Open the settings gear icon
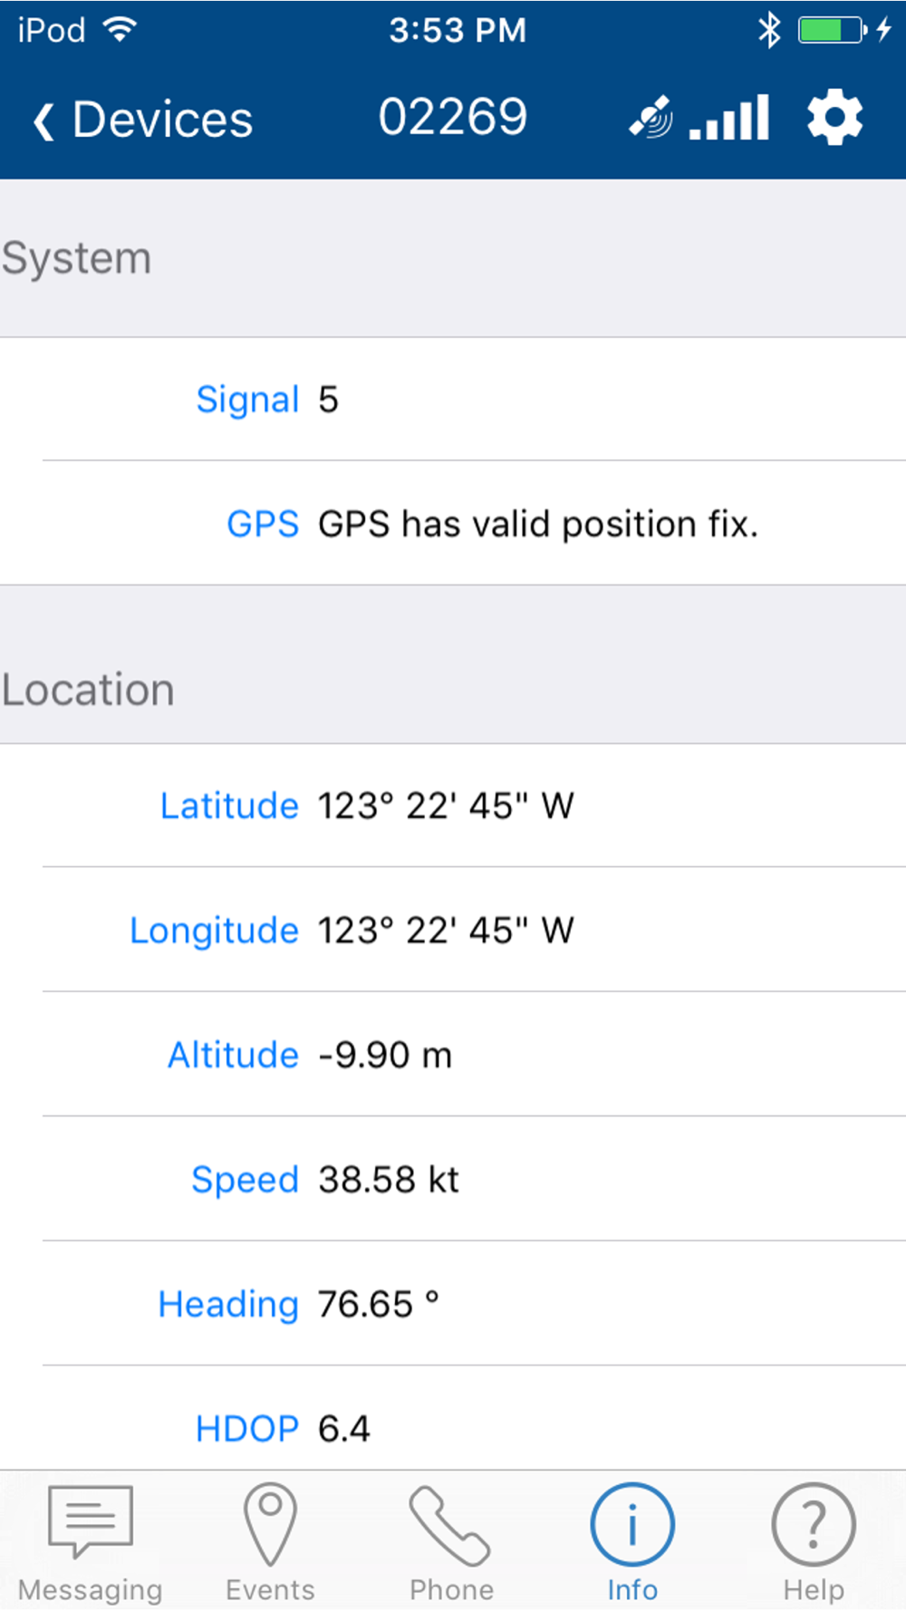The width and height of the screenshot is (906, 1611). coord(834,117)
